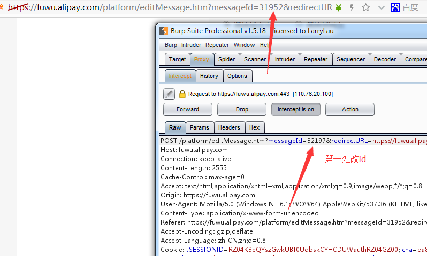Click the Accept-Encoding: gzip,deflate line

click(x=207, y=231)
